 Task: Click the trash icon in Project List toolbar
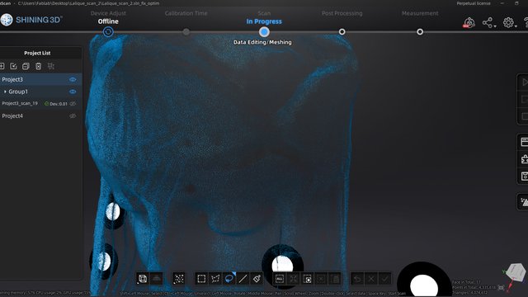click(39, 66)
